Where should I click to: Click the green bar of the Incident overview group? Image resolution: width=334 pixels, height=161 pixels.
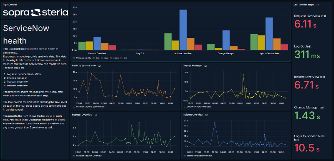click(x=168, y=42)
